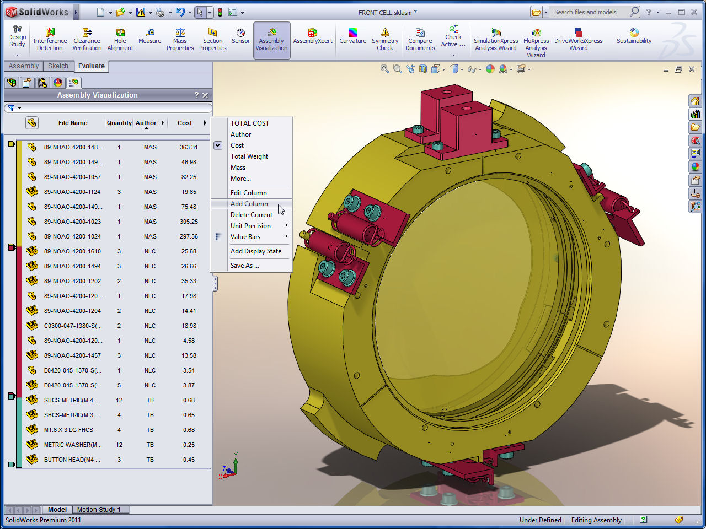
Task: Open Sustainability tool
Action: (634, 36)
